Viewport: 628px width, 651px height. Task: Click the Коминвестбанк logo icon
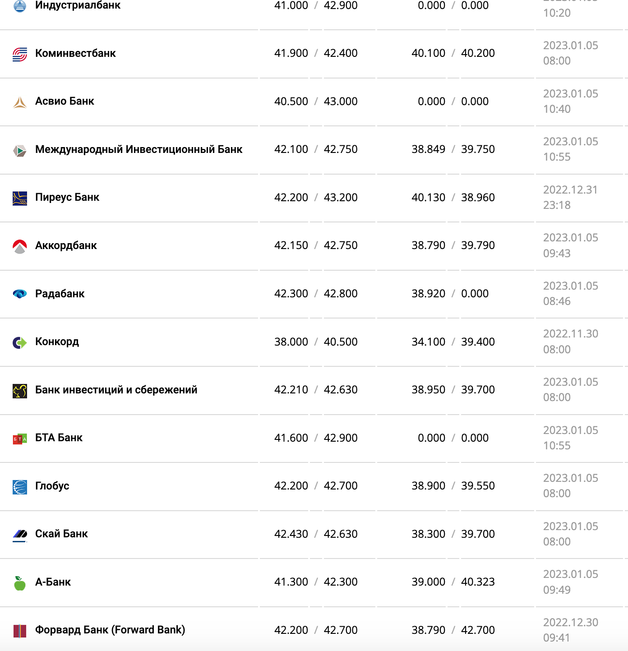click(20, 54)
